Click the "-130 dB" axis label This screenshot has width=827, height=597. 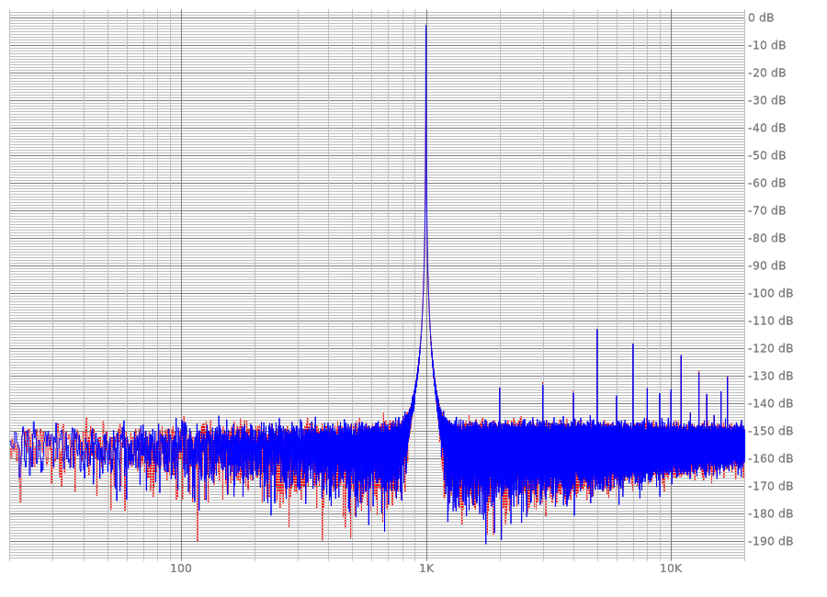(x=771, y=376)
